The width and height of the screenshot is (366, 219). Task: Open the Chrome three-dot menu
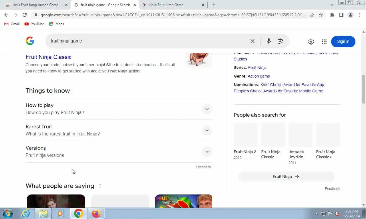(x=360, y=15)
